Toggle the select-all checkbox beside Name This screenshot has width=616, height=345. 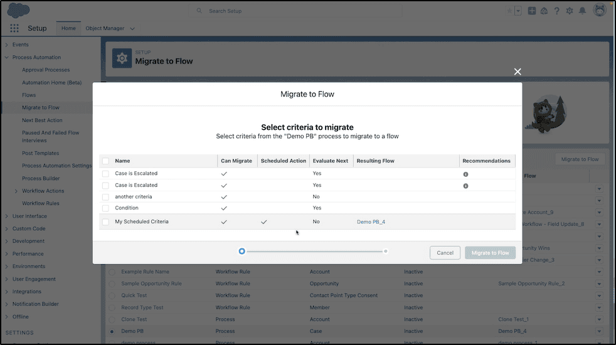[x=105, y=161]
